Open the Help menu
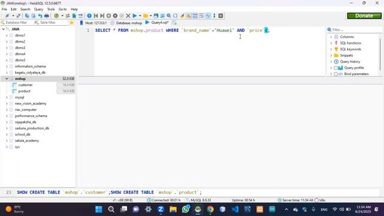384x216 pixels. [74, 10]
